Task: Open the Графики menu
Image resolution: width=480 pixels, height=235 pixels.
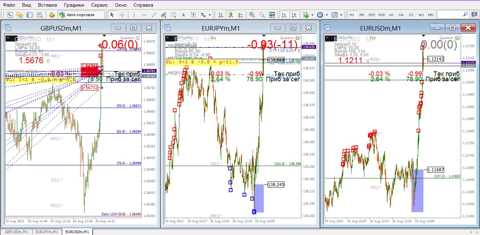Action: [x=74, y=5]
